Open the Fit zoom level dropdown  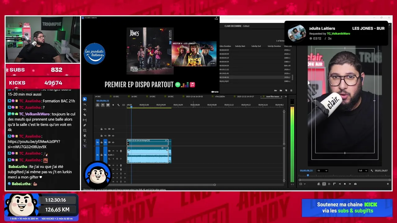coord(322,171)
